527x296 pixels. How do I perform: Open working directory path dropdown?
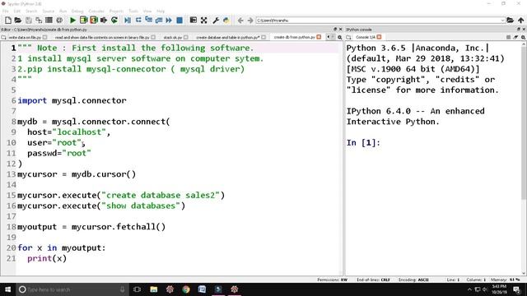[x=503, y=21]
